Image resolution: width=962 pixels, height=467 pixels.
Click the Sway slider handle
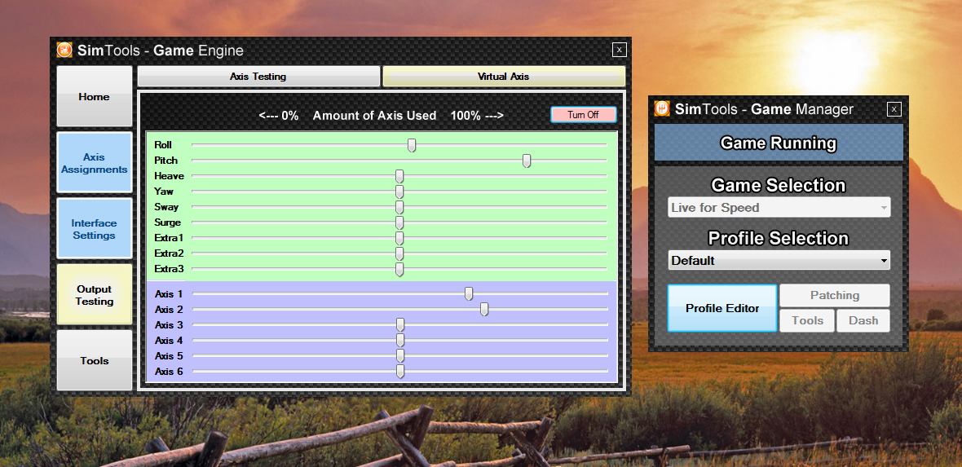pos(399,207)
